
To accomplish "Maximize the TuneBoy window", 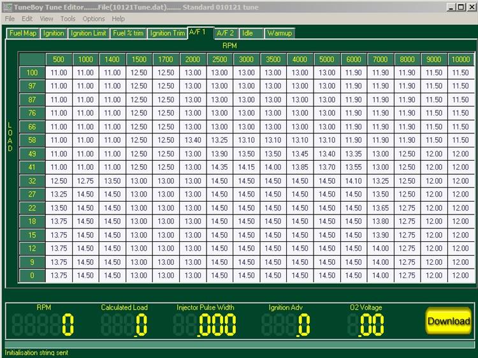I will click(461, 7).
